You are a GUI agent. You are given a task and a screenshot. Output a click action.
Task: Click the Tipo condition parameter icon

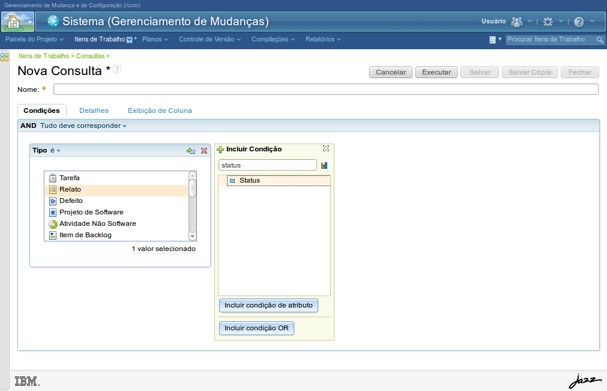pos(190,151)
